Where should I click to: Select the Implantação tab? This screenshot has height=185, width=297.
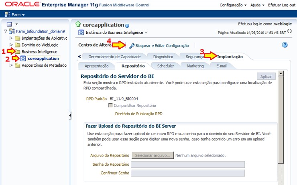click(230, 57)
